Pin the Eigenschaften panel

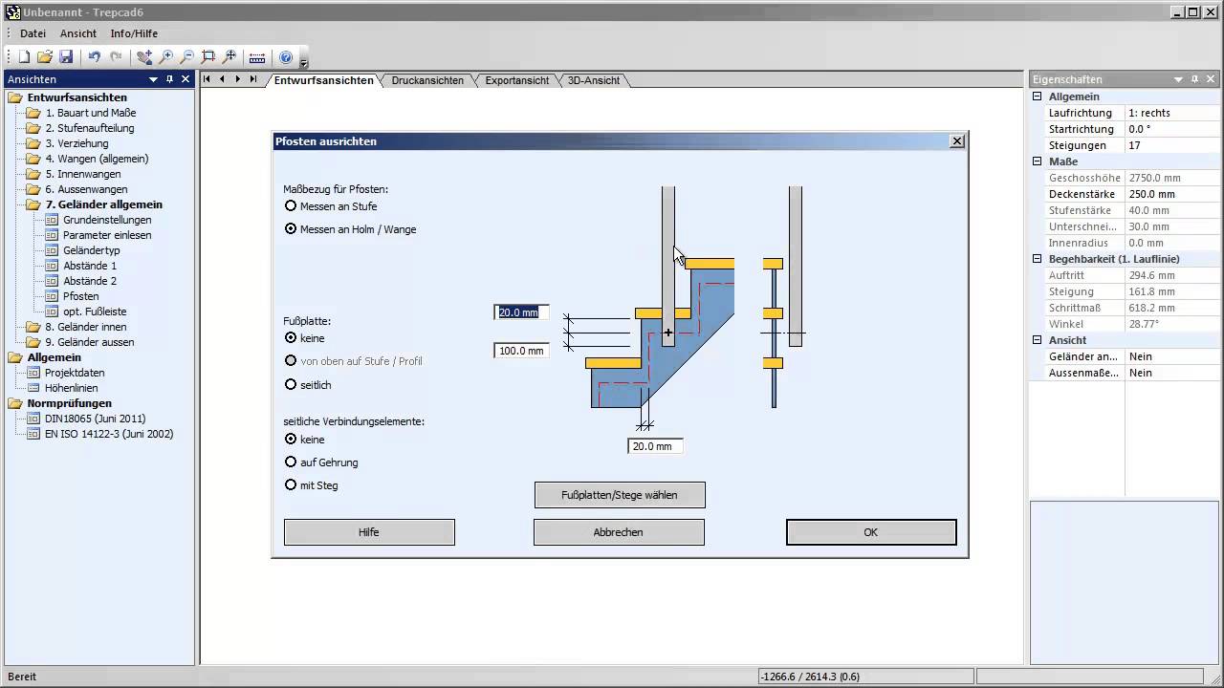(x=1195, y=79)
